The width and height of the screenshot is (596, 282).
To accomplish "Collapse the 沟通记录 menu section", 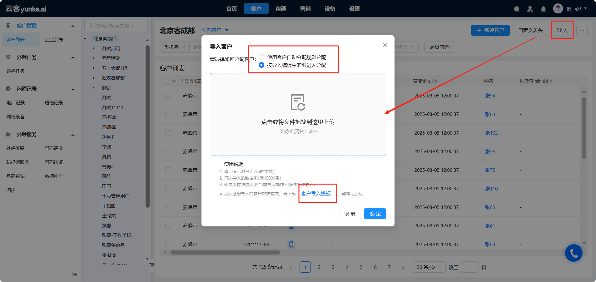I will coord(73,89).
